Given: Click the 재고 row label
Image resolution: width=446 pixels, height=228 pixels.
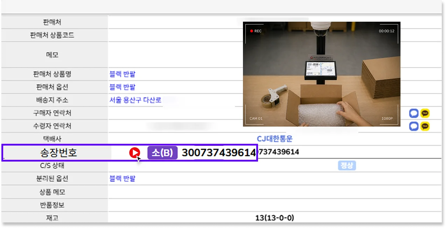Looking at the screenshot, I should [x=52, y=218].
